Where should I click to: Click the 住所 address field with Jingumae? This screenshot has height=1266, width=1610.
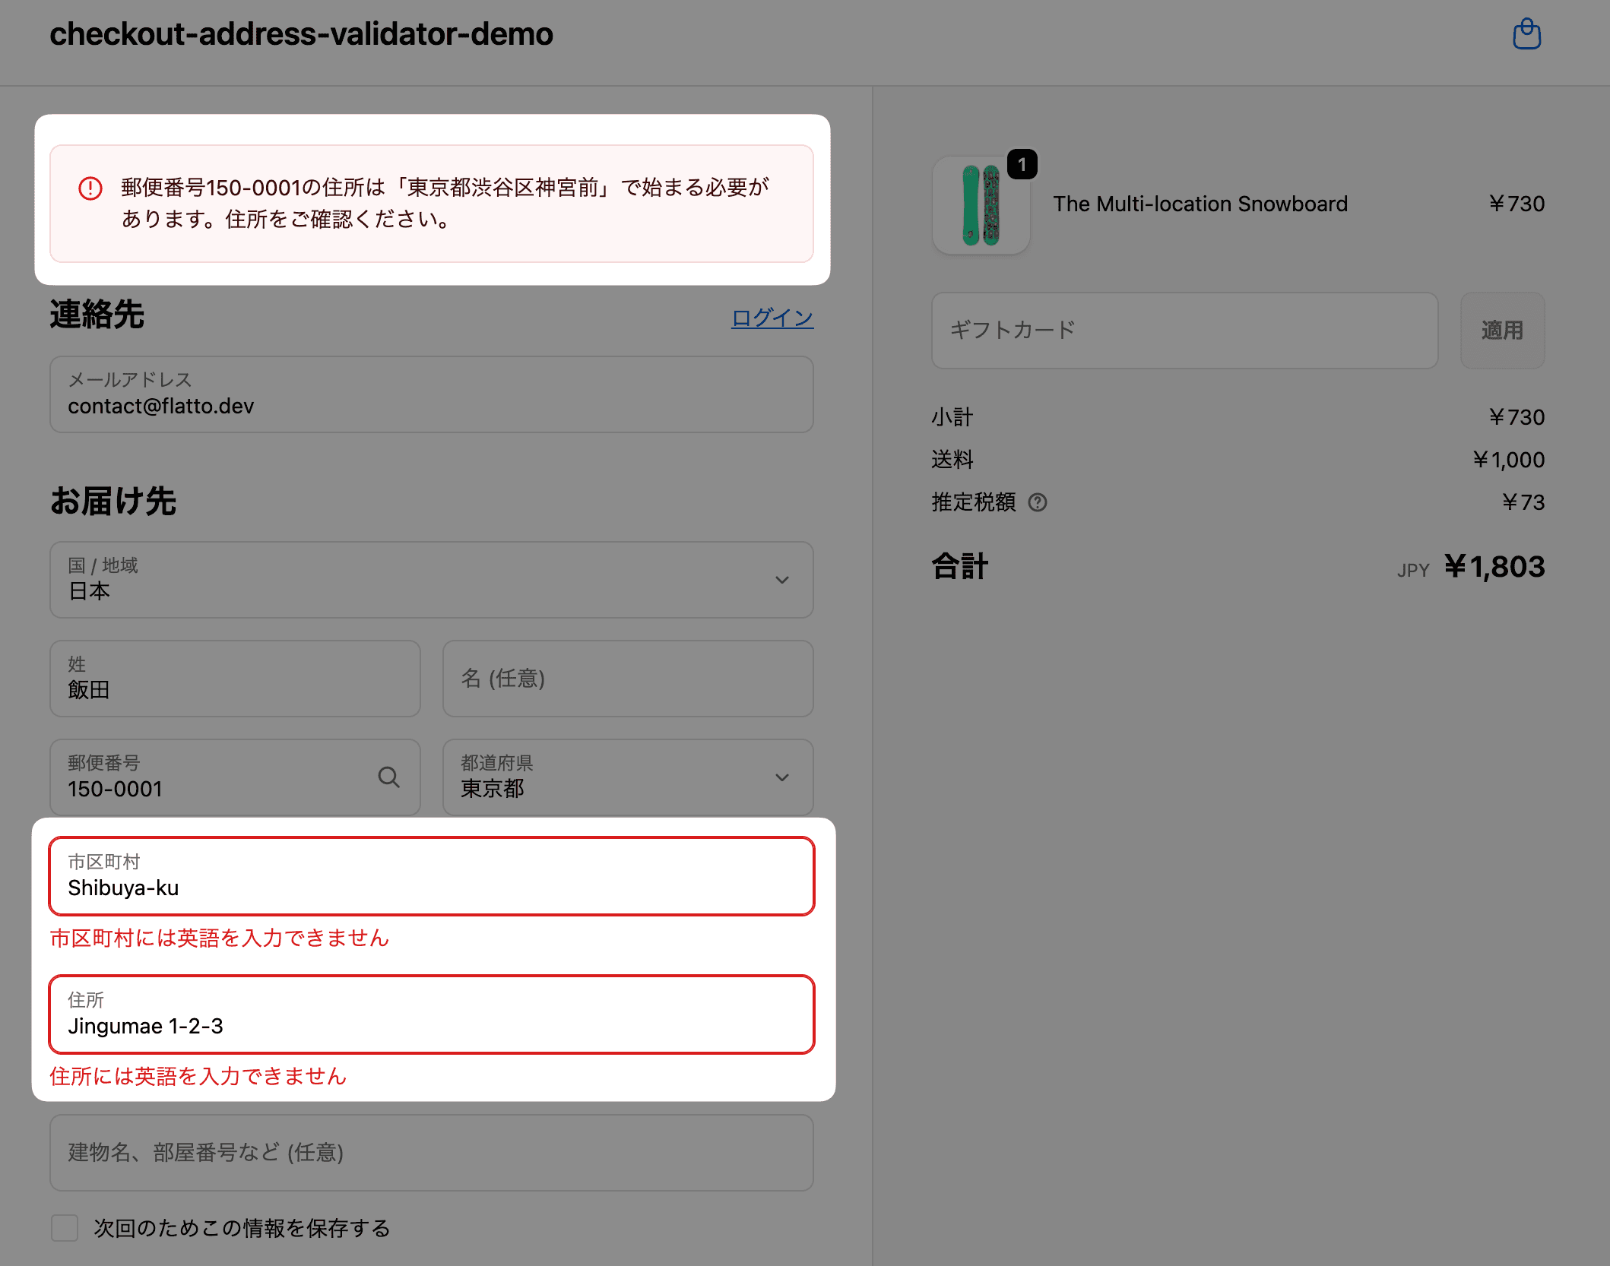(431, 1015)
